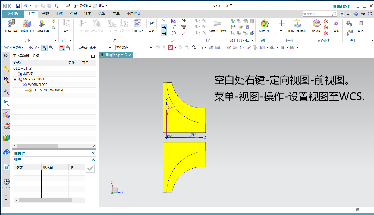The height and width of the screenshot is (215, 374).
Task: Click the 名称 column header
Action: pos(40,63)
